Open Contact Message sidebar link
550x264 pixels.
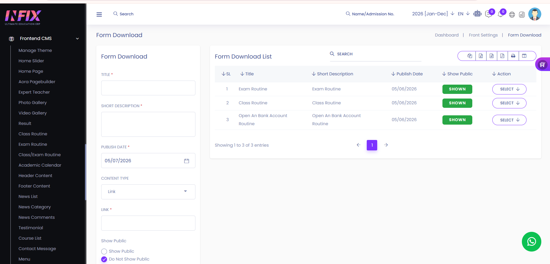[x=37, y=249]
